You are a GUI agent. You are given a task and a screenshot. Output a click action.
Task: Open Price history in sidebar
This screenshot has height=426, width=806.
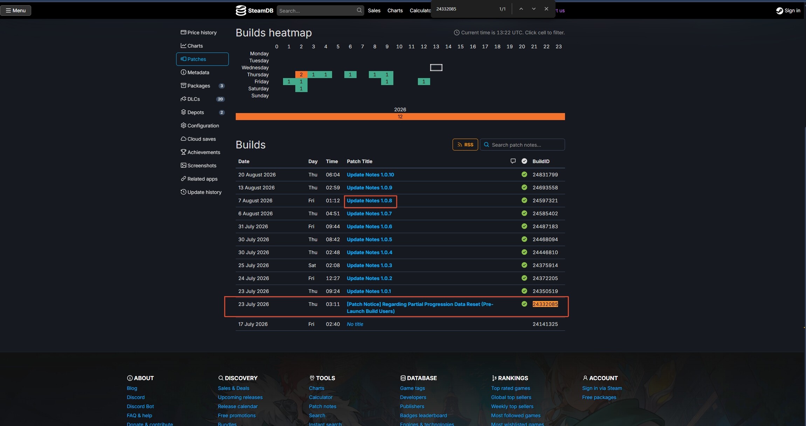tap(202, 33)
